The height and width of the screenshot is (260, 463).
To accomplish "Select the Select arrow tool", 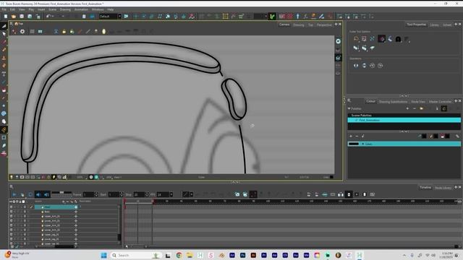I will click(4, 34).
